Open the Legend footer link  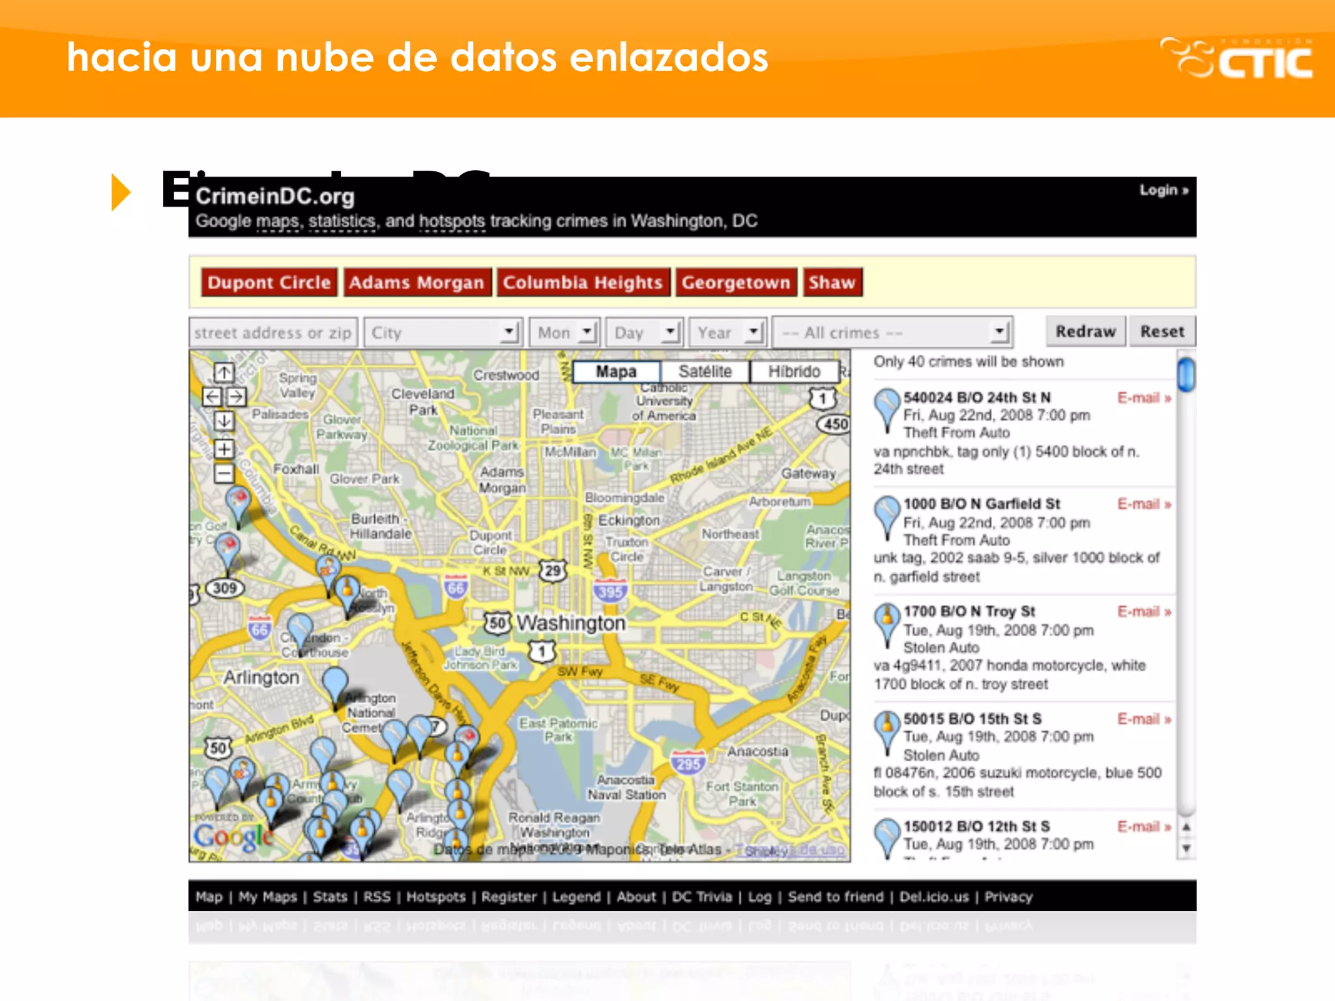tap(576, 897)
